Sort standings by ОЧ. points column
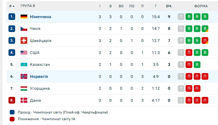Viewport: 218px width, 125px height. (x=169, y=6)
